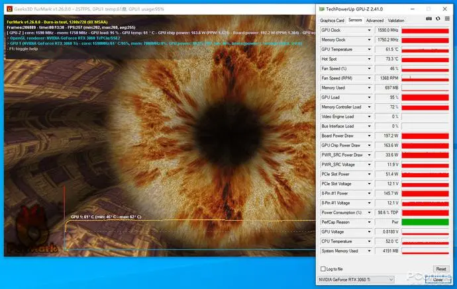Click the 52.0 °C CPU Temperature value
Image resolution: width=457 pixels, height=289 pixels.
pos(387,241)
